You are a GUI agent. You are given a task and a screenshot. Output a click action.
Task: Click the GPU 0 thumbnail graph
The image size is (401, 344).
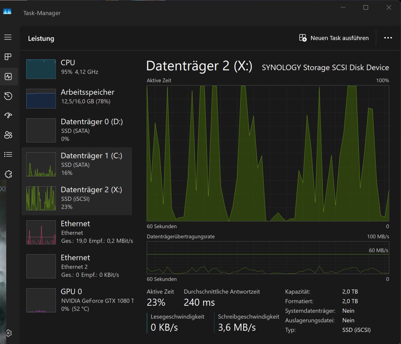point(41,300)
